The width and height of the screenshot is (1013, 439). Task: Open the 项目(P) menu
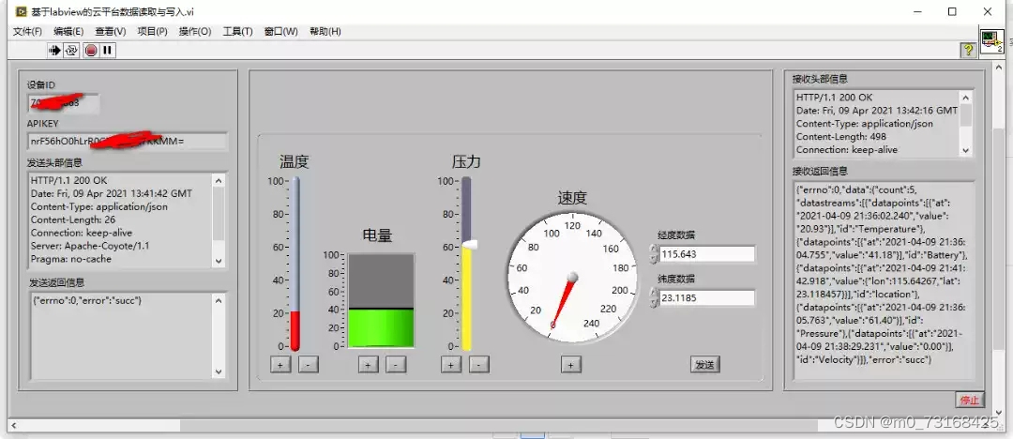pos(153,31)
